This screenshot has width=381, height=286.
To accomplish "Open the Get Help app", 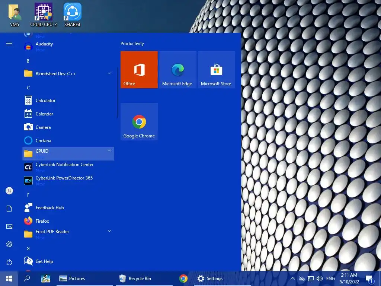I will pos(68,261).
